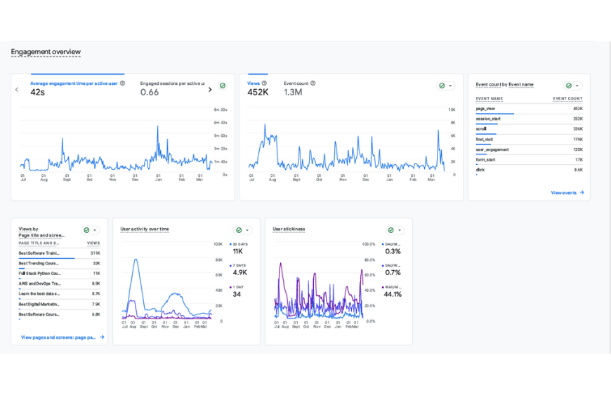Viewport: 611px width, 393px height.
Task: Select Average engagement time per active user tab
Action: pyautogui.click(x=74, y=83)
